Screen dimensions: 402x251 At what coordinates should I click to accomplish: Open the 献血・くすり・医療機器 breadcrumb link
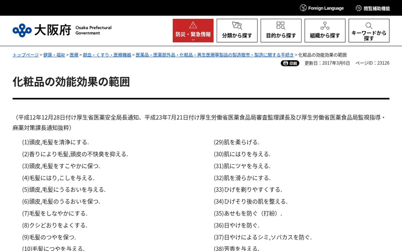click(107, 55)
